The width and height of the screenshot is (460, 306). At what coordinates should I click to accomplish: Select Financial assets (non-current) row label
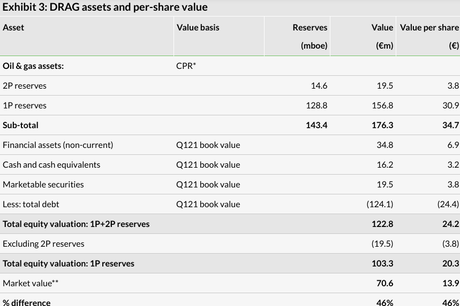tap(58, 145)
